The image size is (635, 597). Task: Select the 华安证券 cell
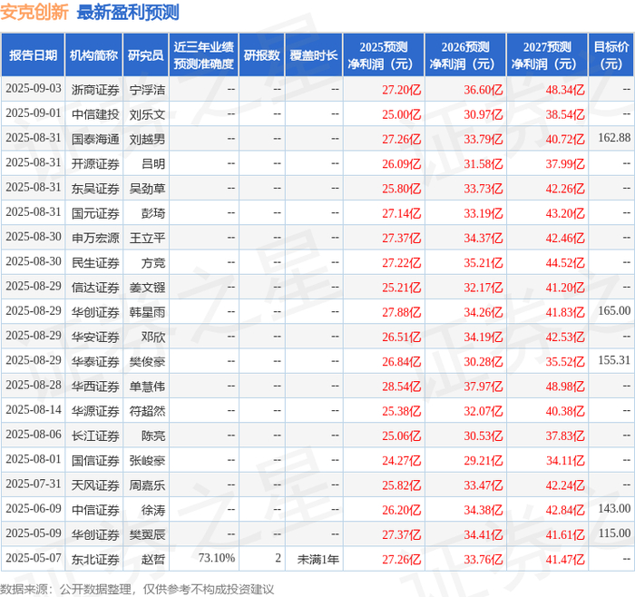click(95, 337)
